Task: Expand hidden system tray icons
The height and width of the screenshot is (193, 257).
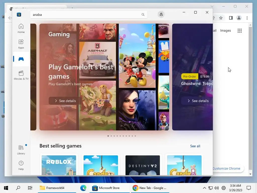Action: [x=204, y=188]
